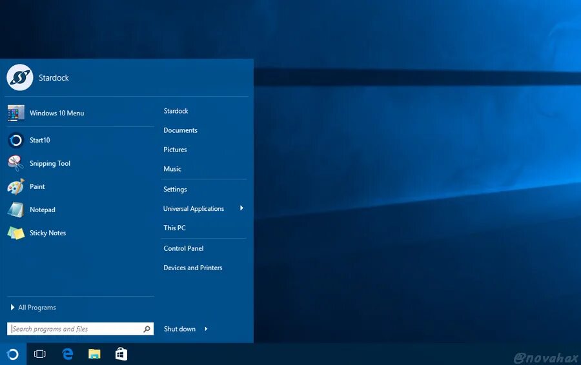Launch Microsoft Edge from taskbar
The width and height of the screenshot is (581, 365).
67,354
